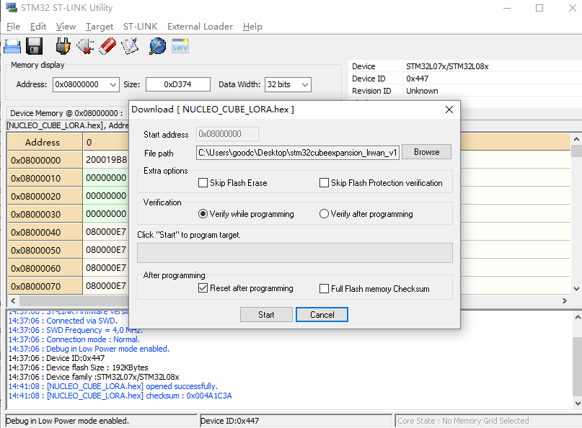
Task: Click log line 'Connection mode : Normal.'
Action: [74, 339]
